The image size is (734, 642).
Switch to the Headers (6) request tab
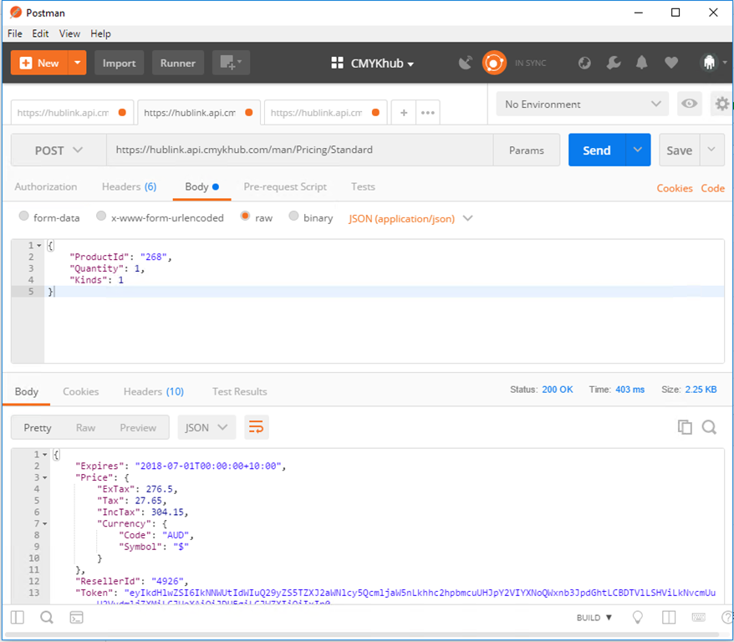pos(129,186)
